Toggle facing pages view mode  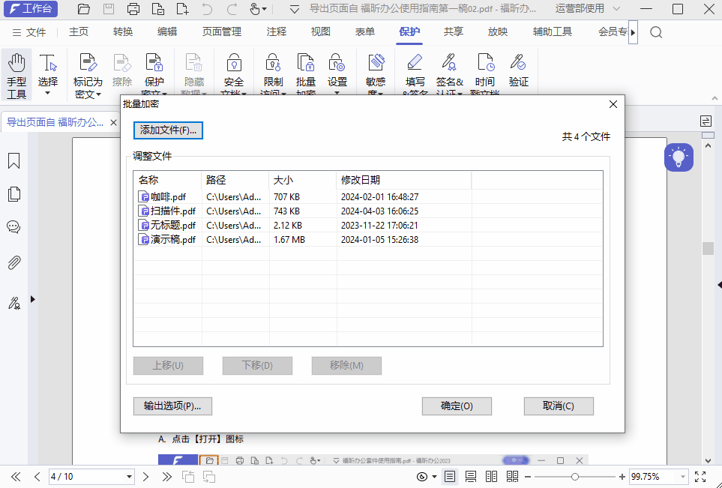point(491,476)
